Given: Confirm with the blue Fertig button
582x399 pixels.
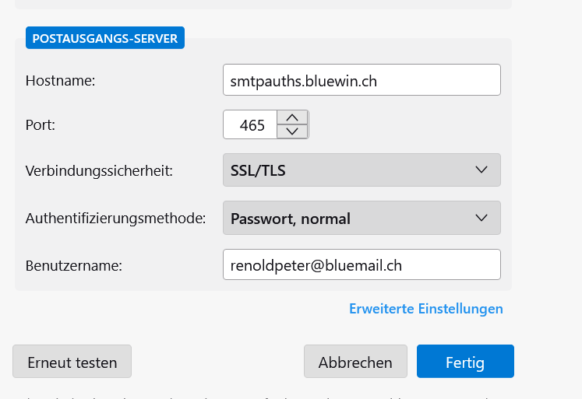Looking at the screenshot, I should tap(465, 362).
